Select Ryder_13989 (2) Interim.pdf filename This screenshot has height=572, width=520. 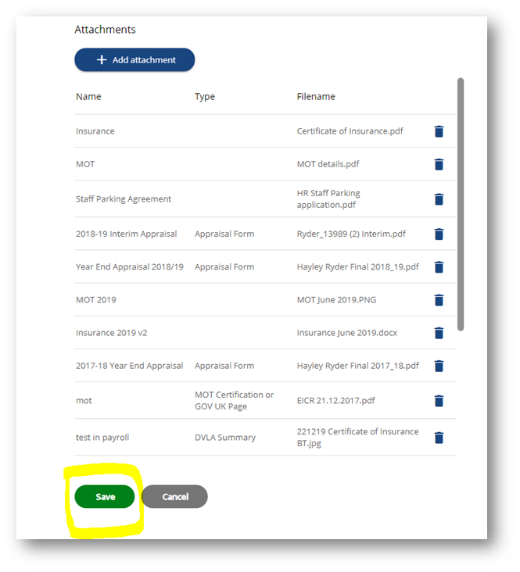[x=351, y=234]
